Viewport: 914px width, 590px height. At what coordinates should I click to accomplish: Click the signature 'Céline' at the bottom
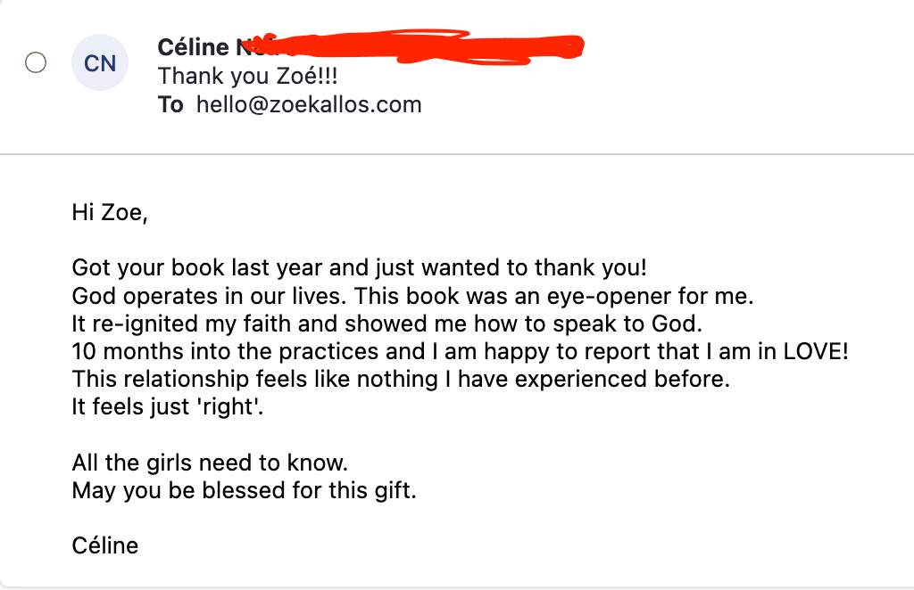105,545
